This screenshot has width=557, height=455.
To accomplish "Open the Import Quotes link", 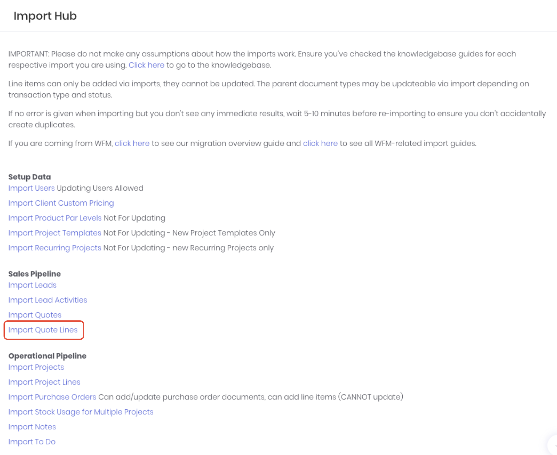I will (x=35, y=315).
